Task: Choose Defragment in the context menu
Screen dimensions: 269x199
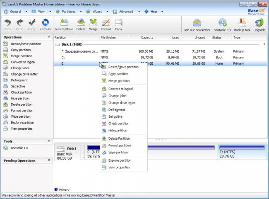Action: 117,110
